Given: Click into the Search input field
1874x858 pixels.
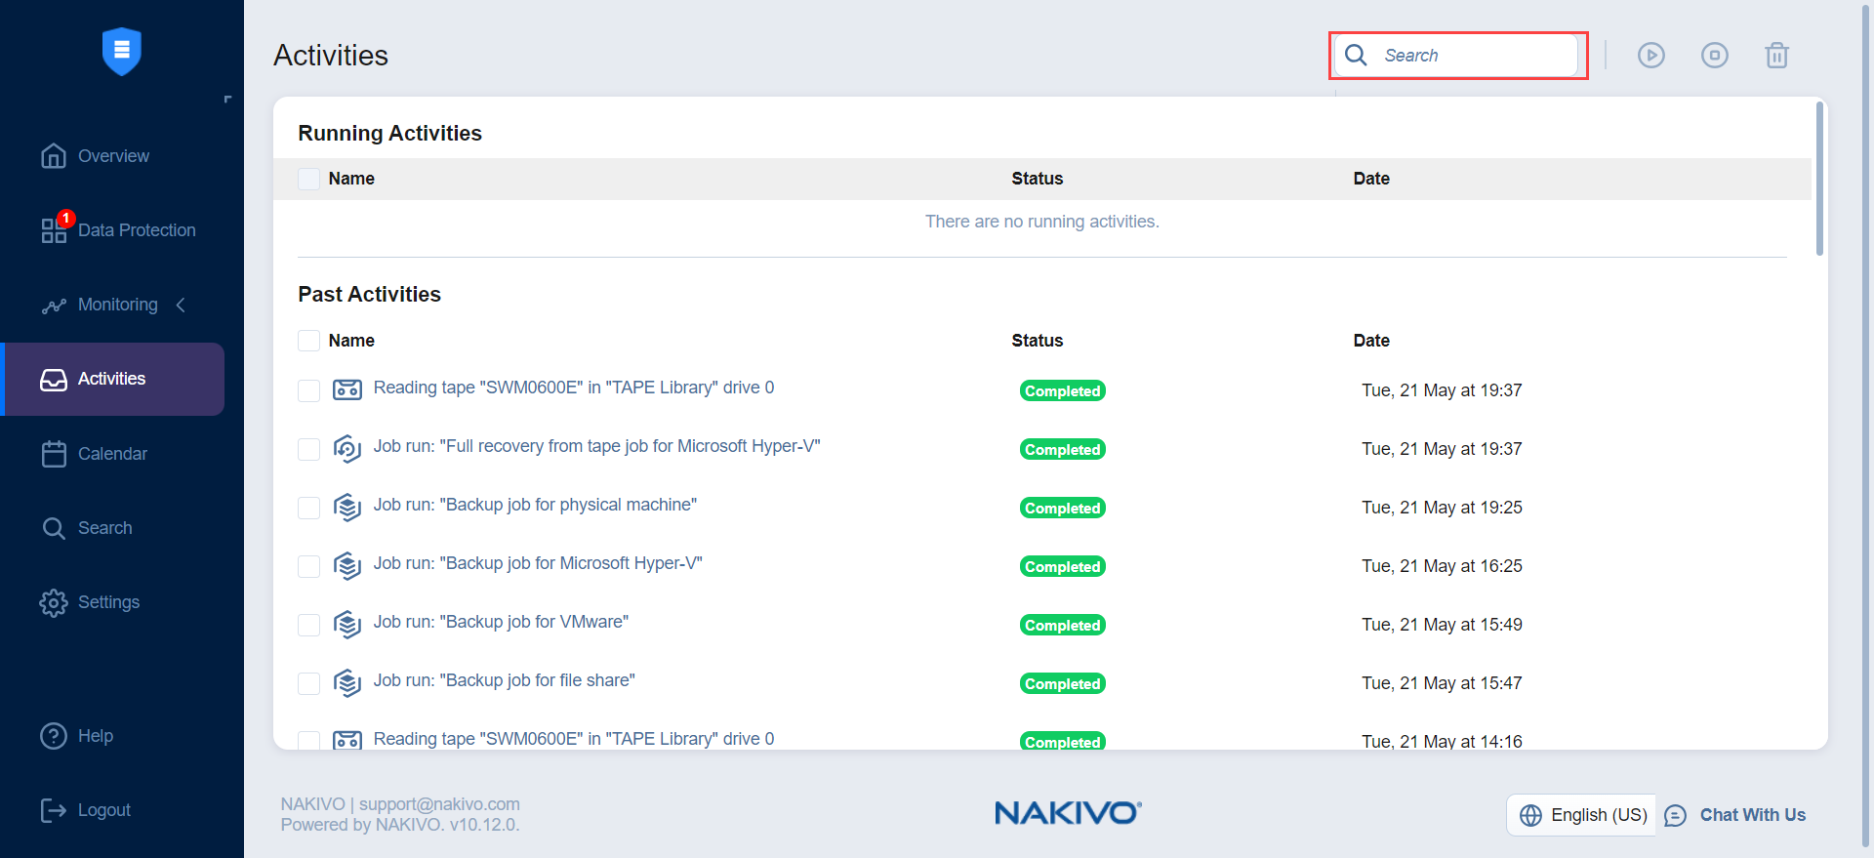Looking at the screenshot, I should (x=1474, y=56).
